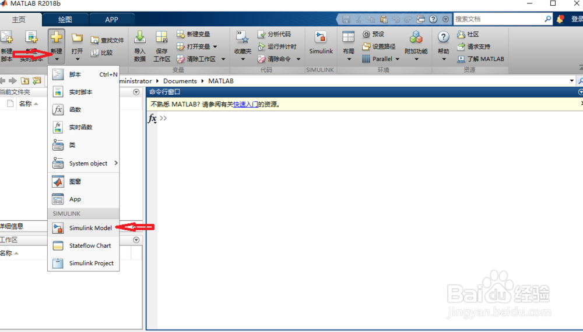The image size is (583, 332).
Task: Click the browse for folder icon
Action: coord(37,81)
